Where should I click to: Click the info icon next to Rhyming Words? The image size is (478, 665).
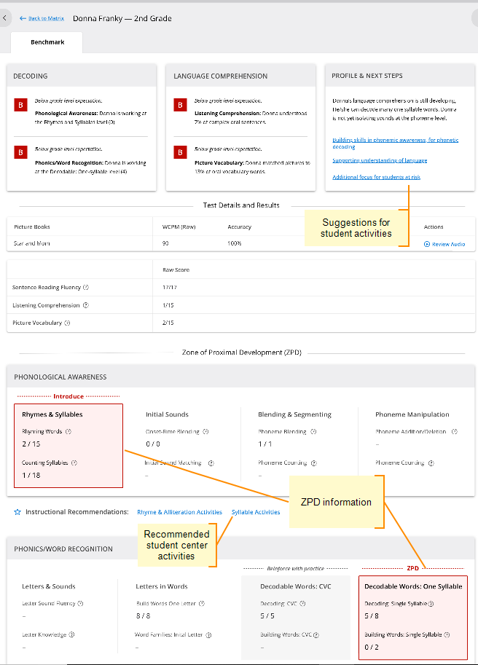tap(68, 431)
